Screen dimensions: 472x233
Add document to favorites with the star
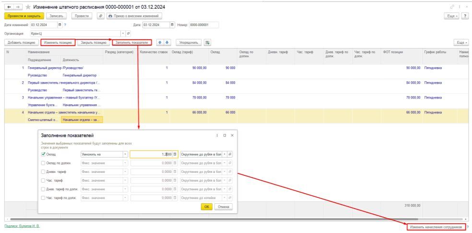28,7
